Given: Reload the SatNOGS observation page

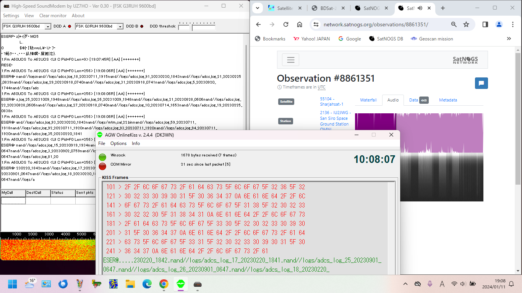Looking at the screenshot, I should point(285,24).
